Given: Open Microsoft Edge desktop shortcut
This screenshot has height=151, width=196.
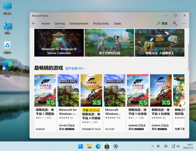Looking at the screenshot, I should (x=7, y=69).
